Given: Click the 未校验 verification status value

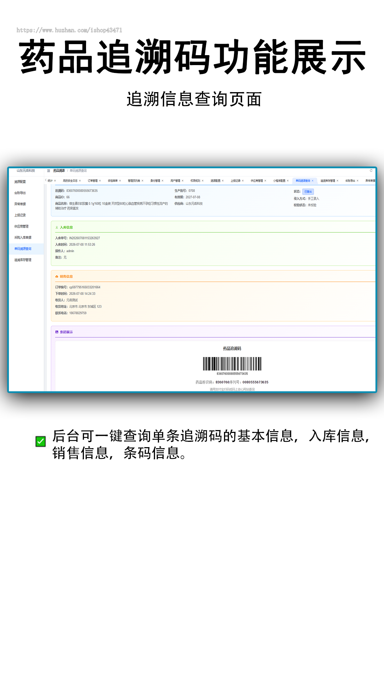Looking at the screenshot, I should [312, 205].
